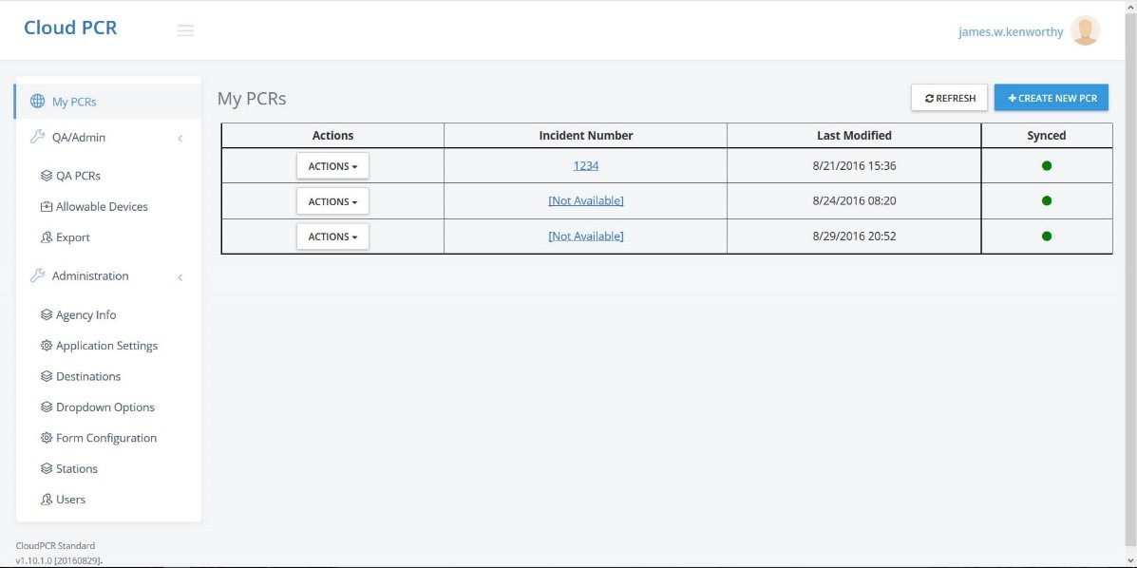Click the REFRESH button

coord(949,98)
